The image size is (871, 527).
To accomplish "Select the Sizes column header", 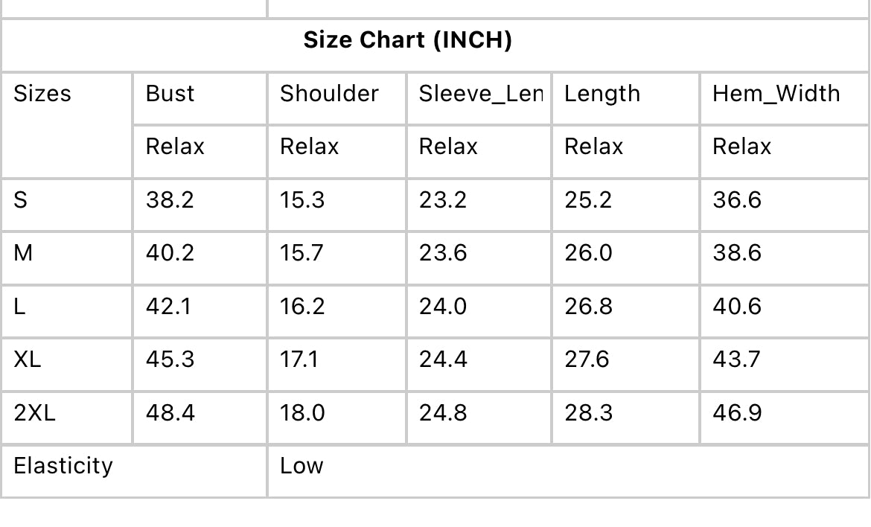I will (42, 94).
